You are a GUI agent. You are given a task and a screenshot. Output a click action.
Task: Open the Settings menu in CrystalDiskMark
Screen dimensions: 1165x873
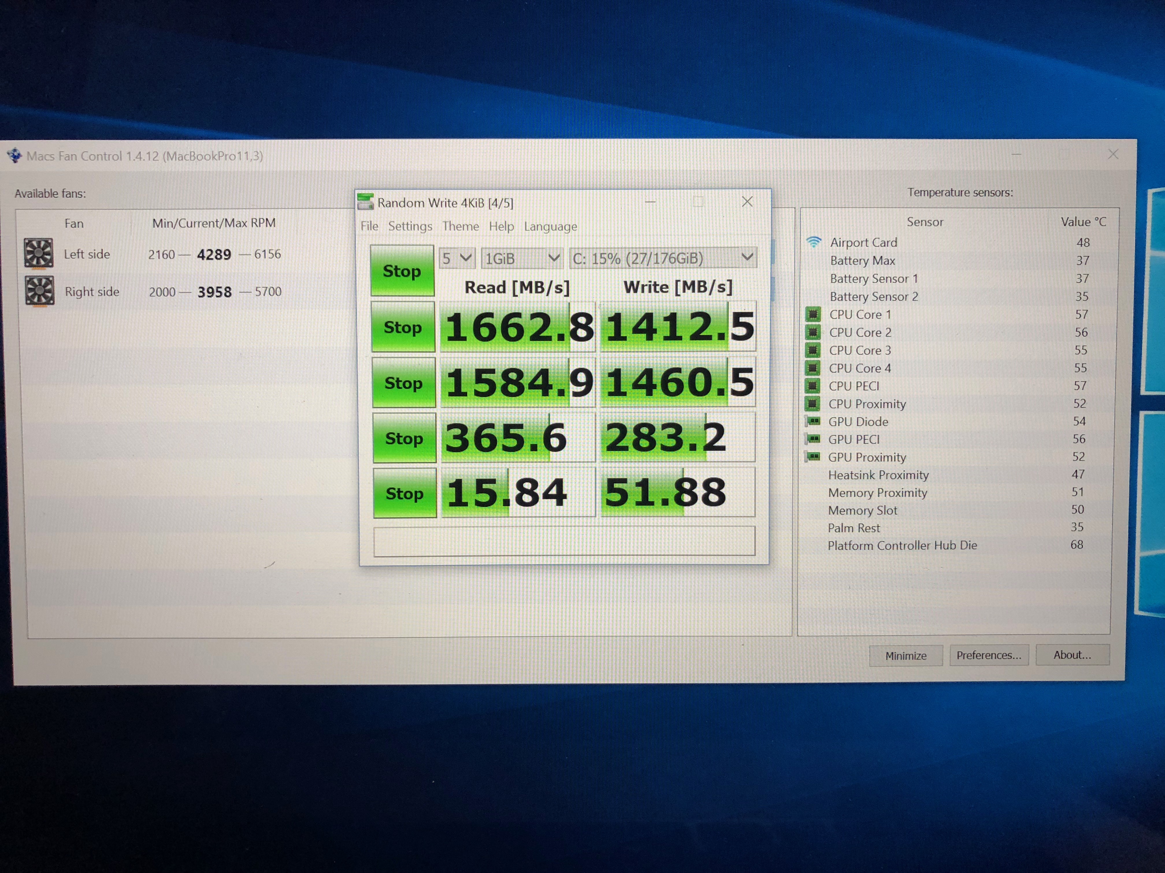point(410,226)
